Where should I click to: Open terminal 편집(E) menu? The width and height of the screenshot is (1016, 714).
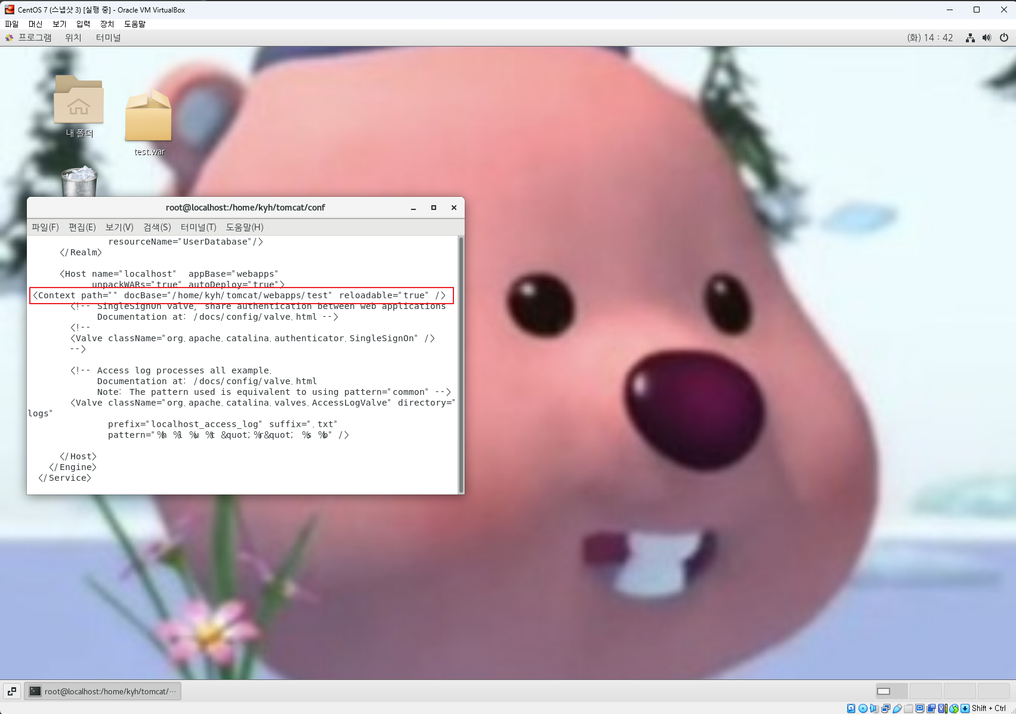tap(82, 227)
